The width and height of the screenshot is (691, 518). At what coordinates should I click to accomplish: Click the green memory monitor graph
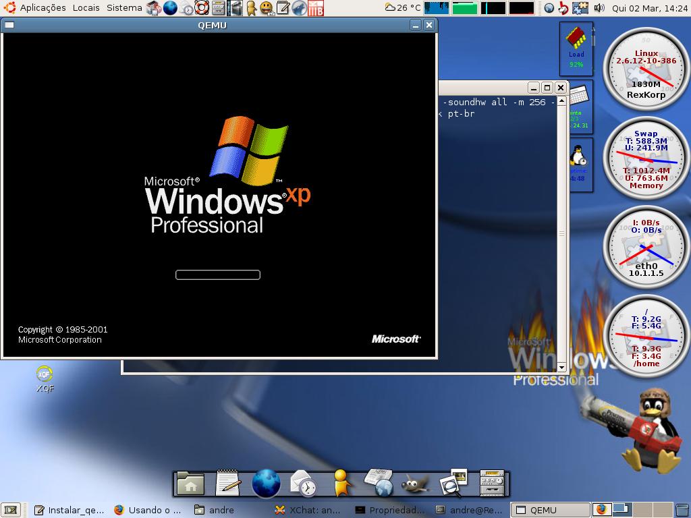pyautogui.click(x=465, y=7)
